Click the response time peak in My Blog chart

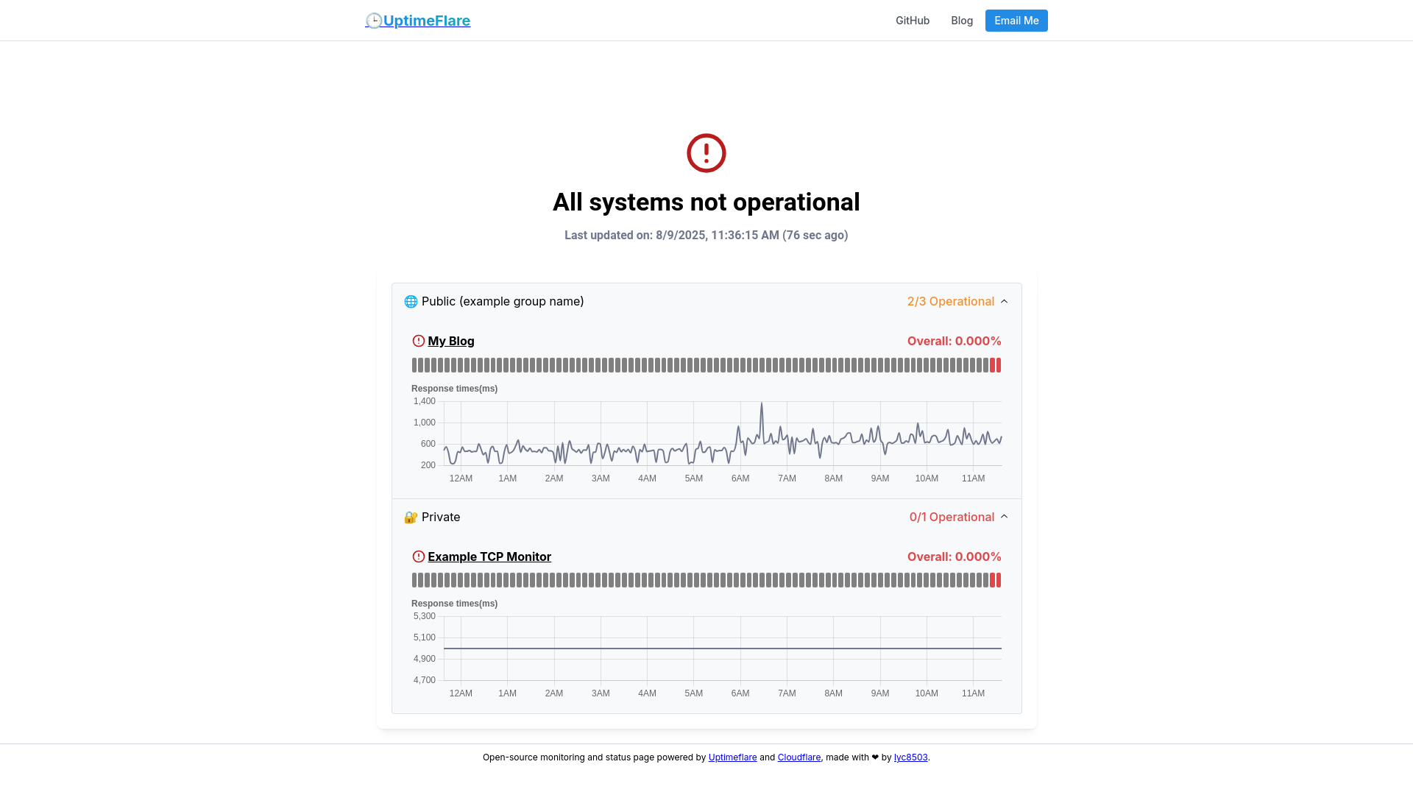pyautogui.click(x=762, y=404)
